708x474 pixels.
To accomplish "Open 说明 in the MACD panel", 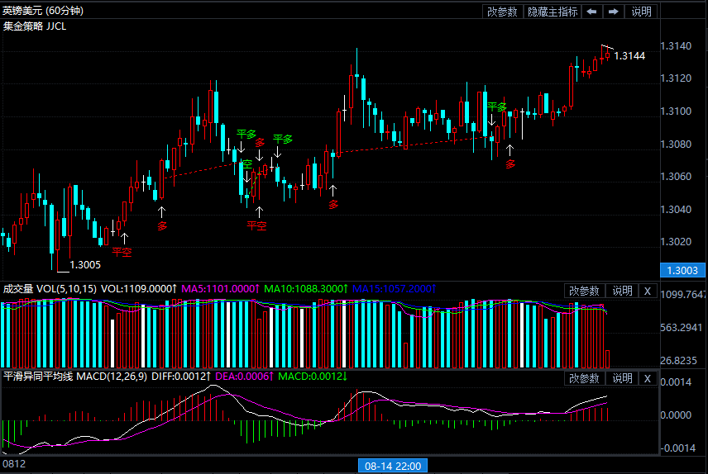I will tap(621, 378).
